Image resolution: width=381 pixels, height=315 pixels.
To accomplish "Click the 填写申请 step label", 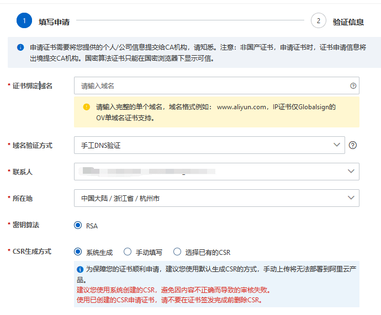I will point(54,22).
